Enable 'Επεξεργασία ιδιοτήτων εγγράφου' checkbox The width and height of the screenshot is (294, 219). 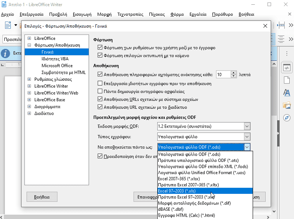(x=100, y=83)
